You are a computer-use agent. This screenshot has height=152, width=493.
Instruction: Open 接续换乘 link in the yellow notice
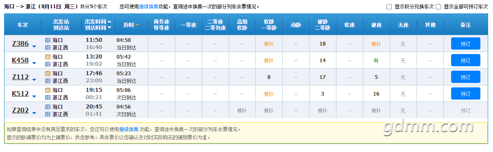(x=129, y=129)
